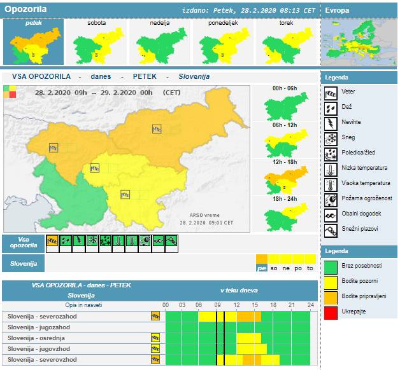Viewport: 400px width, 370px height.
Task: Select the avalanche filter icon at row end
Action: [x=172, y=241]
